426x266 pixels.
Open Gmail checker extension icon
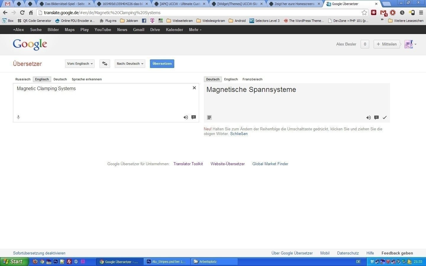point(383,12)
